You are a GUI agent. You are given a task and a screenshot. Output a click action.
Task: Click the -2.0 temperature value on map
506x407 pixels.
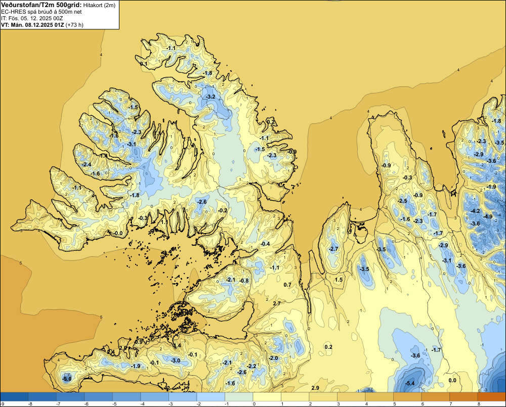(273, 358)
